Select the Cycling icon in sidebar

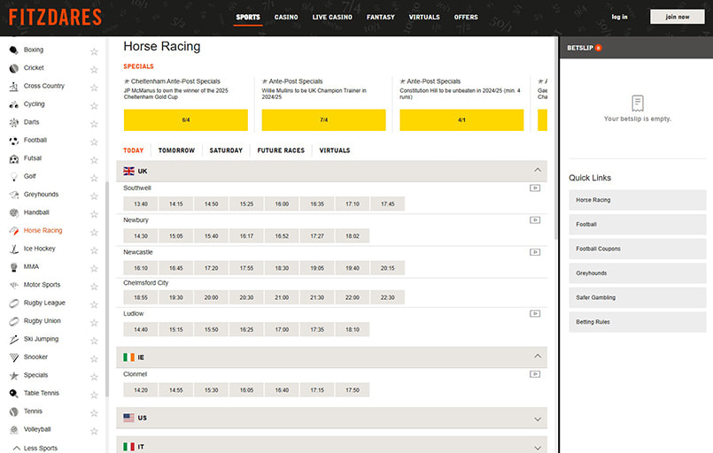point(14,104)
